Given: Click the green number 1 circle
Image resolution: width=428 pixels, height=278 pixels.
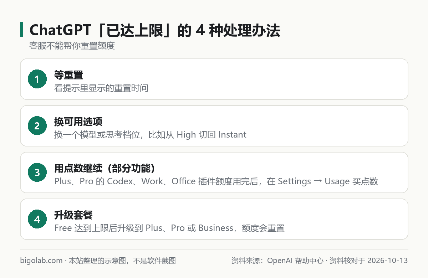Looking at the screenshot, I should click(37, 79).
